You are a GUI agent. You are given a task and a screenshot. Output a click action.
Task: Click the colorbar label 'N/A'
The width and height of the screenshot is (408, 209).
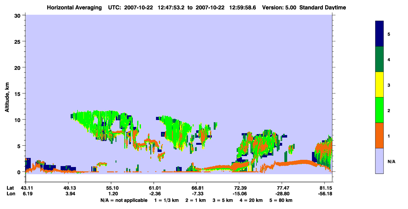point(391,161)
